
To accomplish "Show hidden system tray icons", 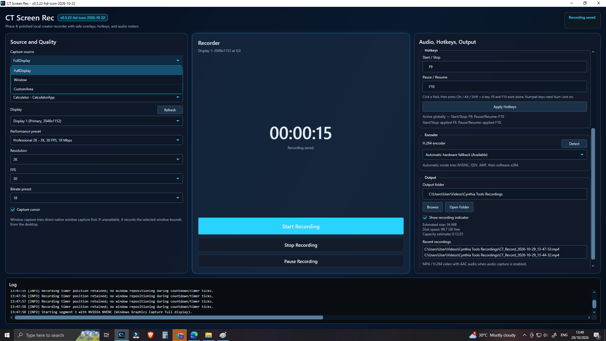I will pos(524,335).
